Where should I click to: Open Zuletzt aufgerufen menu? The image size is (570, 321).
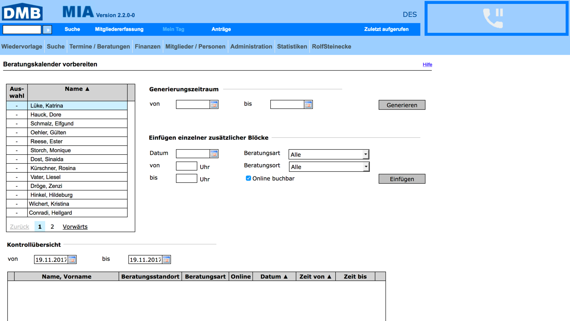pyautogui.click(x=386, y=29)
